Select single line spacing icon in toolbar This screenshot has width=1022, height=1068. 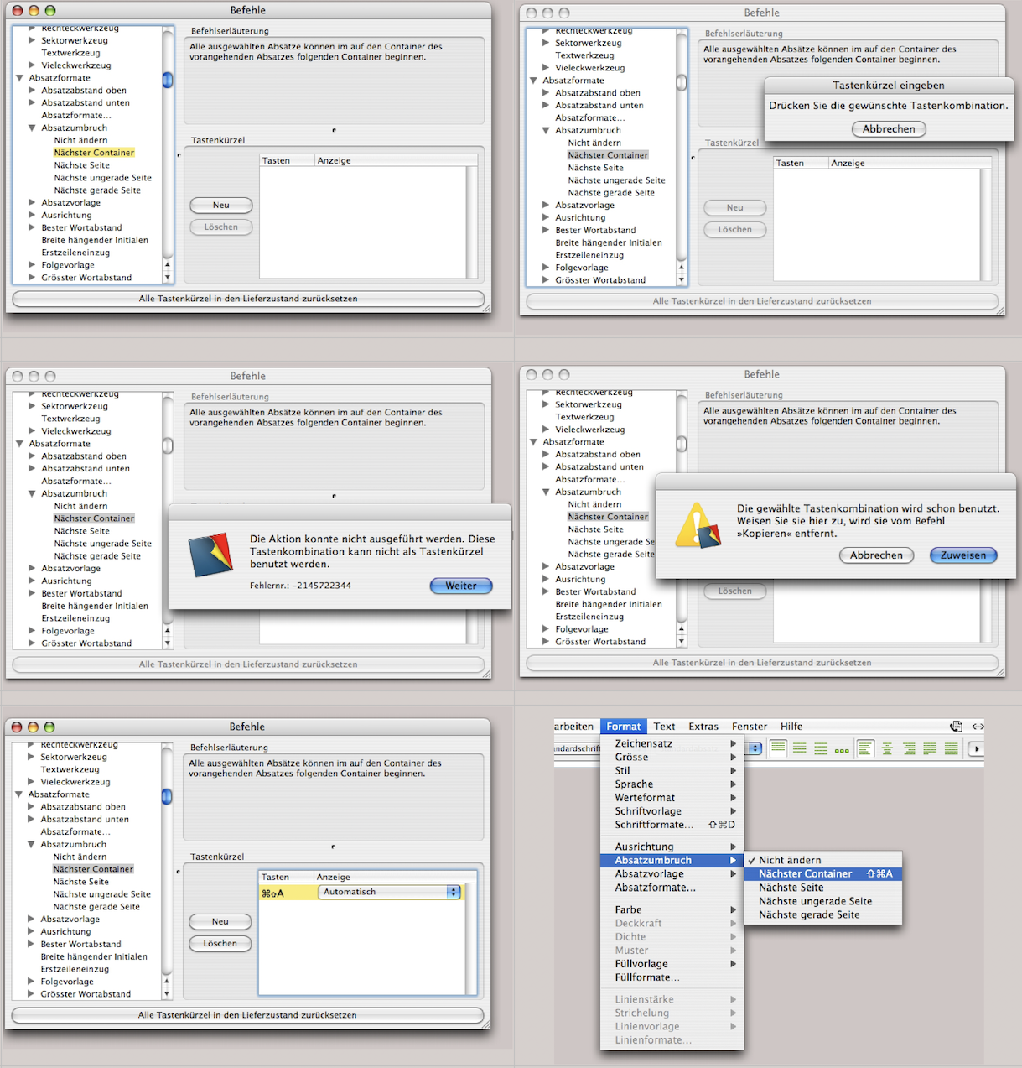coord(778,748)
